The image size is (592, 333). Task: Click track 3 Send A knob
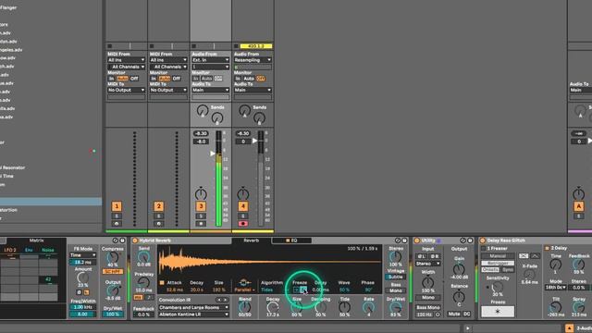[203, 111]
